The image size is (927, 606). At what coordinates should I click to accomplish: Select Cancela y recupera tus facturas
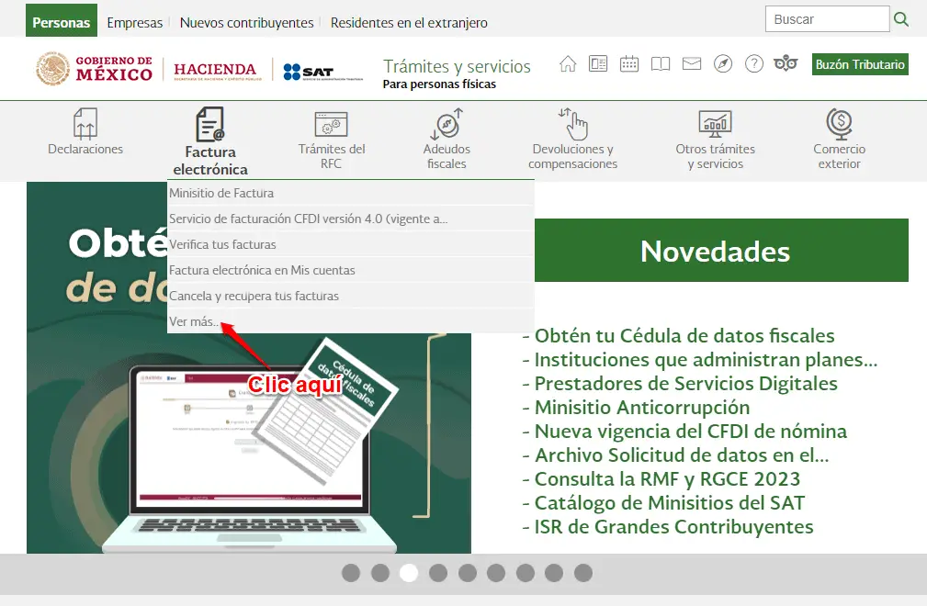click(351, 296)
